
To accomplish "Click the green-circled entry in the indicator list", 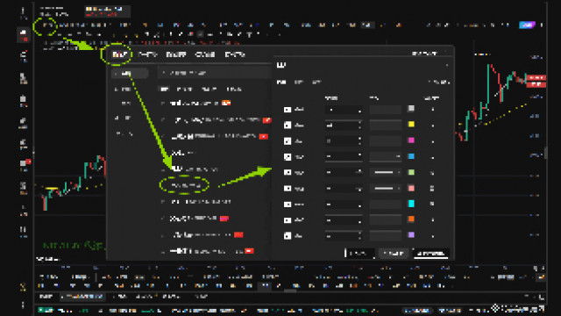I will point(185,185).
